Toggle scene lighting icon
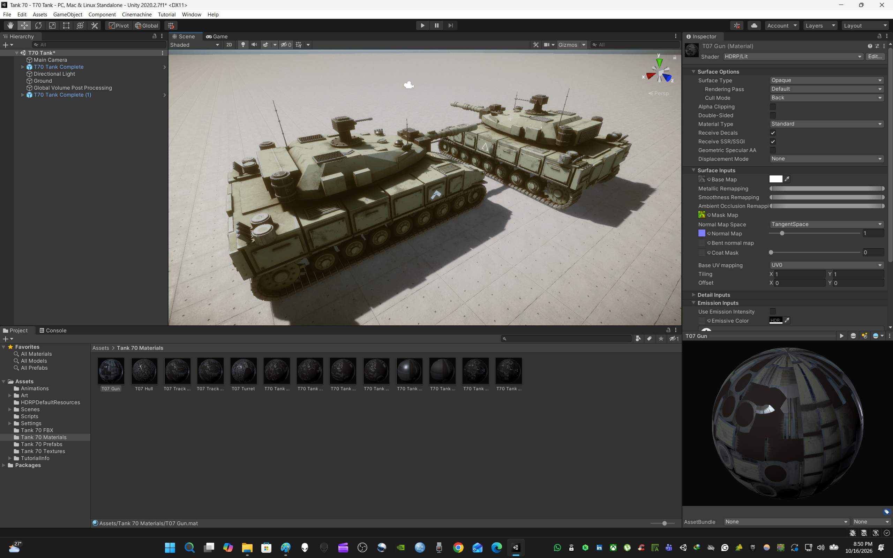The width and height of the screenshot is (893, 558). 243,45
